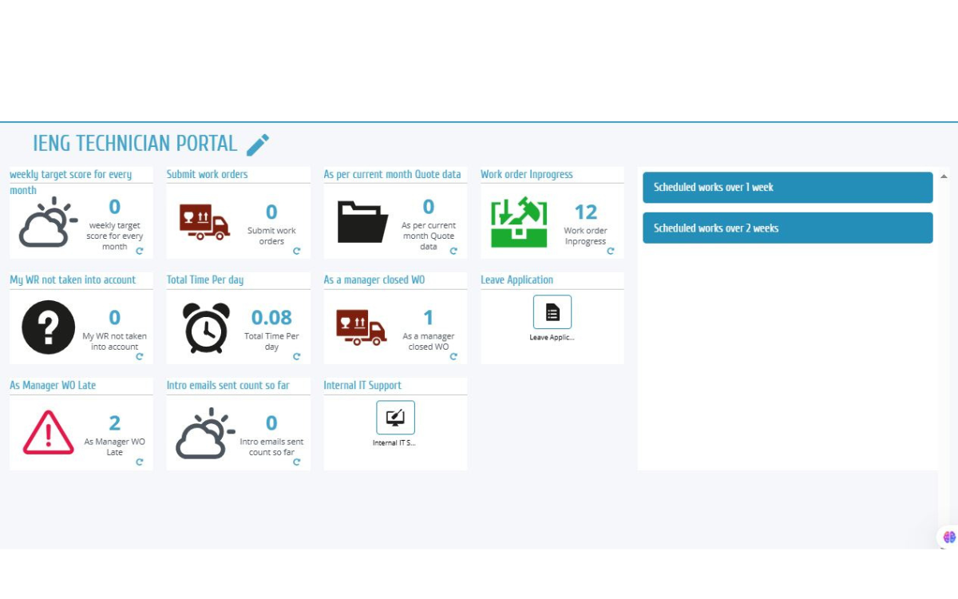Open the Internal IT Support monitor icon
This screenshot has width=958, height=599.
tap(394, 417)
